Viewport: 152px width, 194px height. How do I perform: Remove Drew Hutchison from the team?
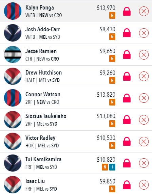coord(144,76)
